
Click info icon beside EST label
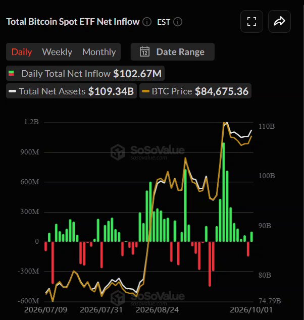[x=178, y=22]
